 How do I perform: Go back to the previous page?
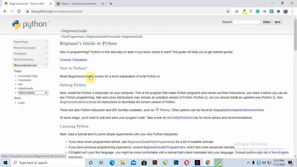coord(5,11)
